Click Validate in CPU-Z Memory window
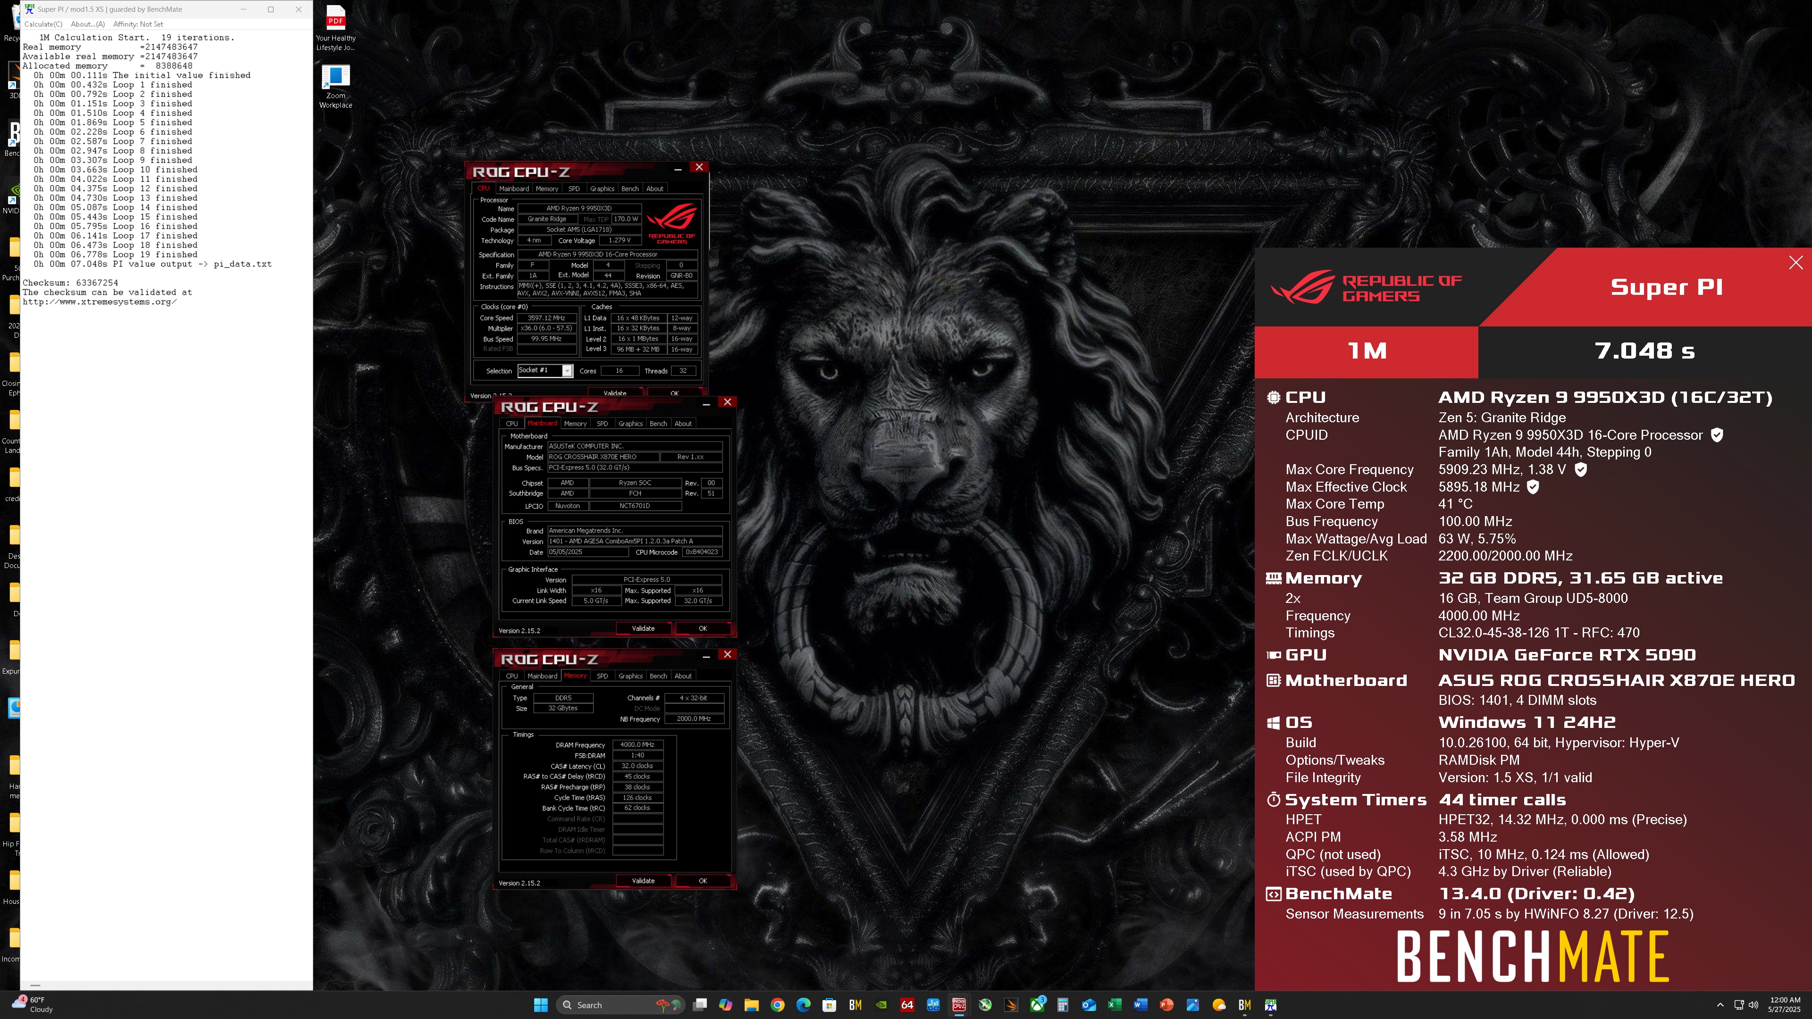The width and height of the screenshot is (1812, 1019). pyautogui.click(x=643, y=880)
